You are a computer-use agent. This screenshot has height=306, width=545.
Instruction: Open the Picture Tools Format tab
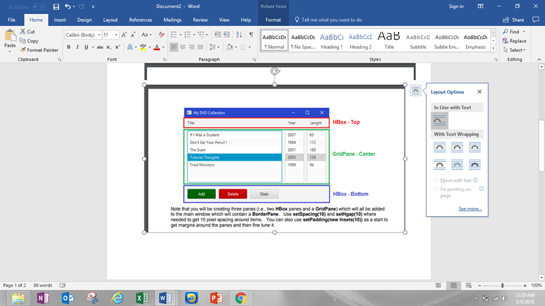coord(273,20)
